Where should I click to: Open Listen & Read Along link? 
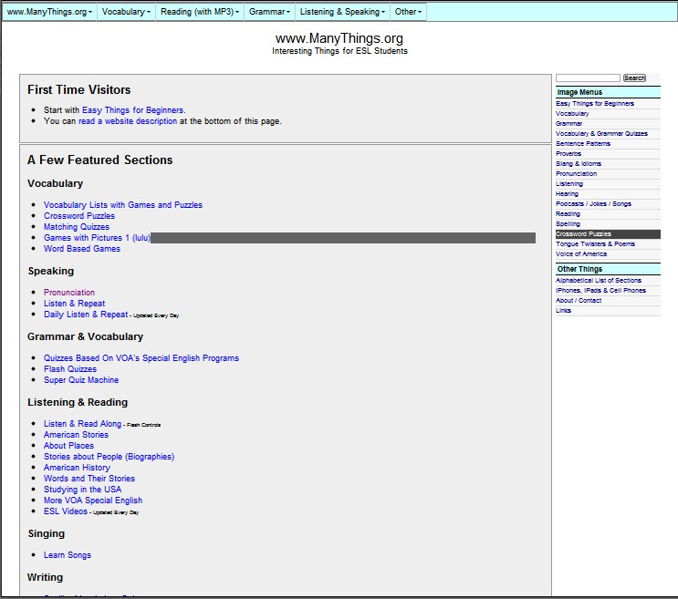pos(82,424)
